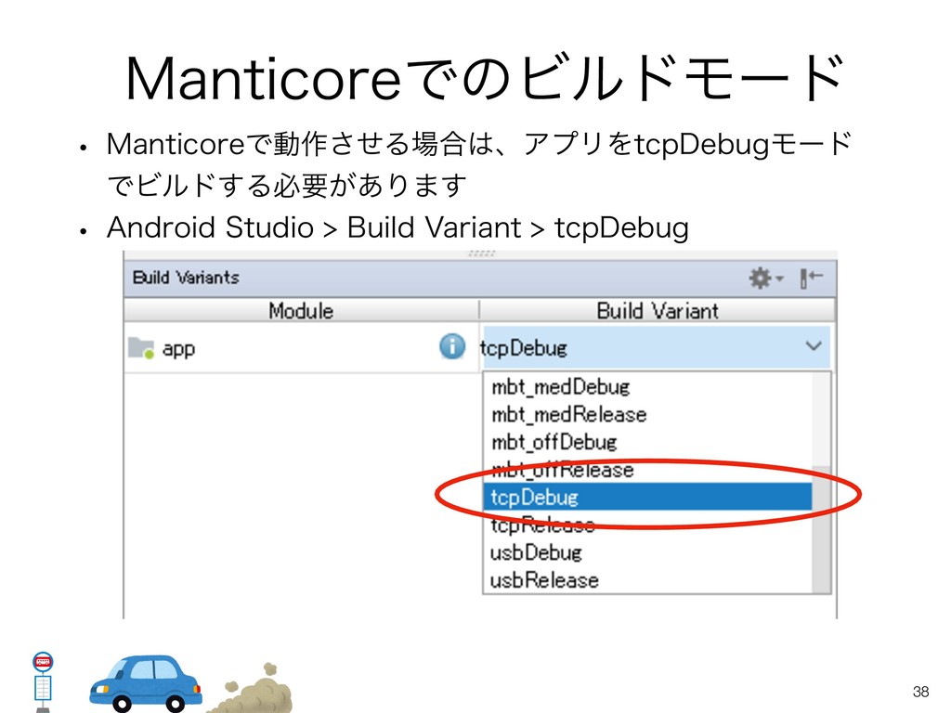Viewport: 951px width, 713px height.
Task: Choose mbt_offRelease from the variant list
Action: [x=647, y=470]
